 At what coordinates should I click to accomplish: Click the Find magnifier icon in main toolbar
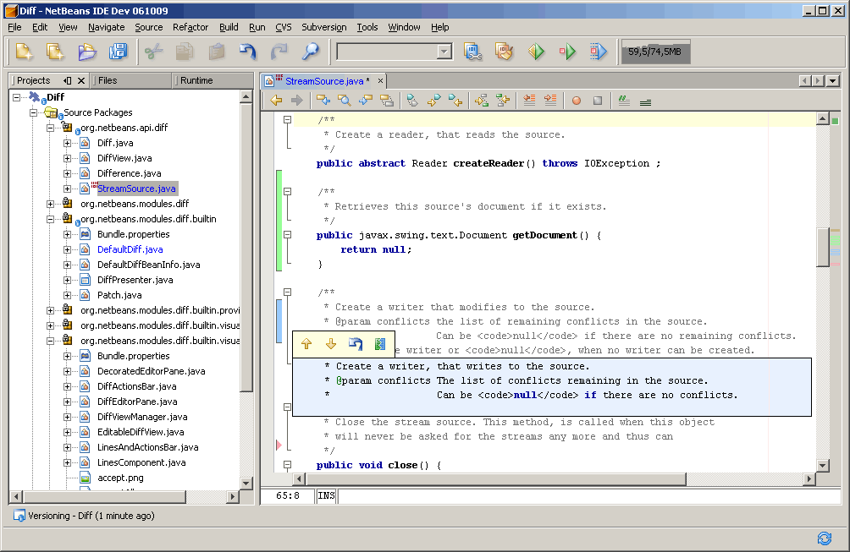click(310, 52)
